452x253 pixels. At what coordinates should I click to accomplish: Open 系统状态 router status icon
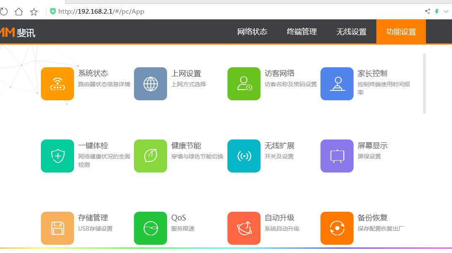(57, 83)
